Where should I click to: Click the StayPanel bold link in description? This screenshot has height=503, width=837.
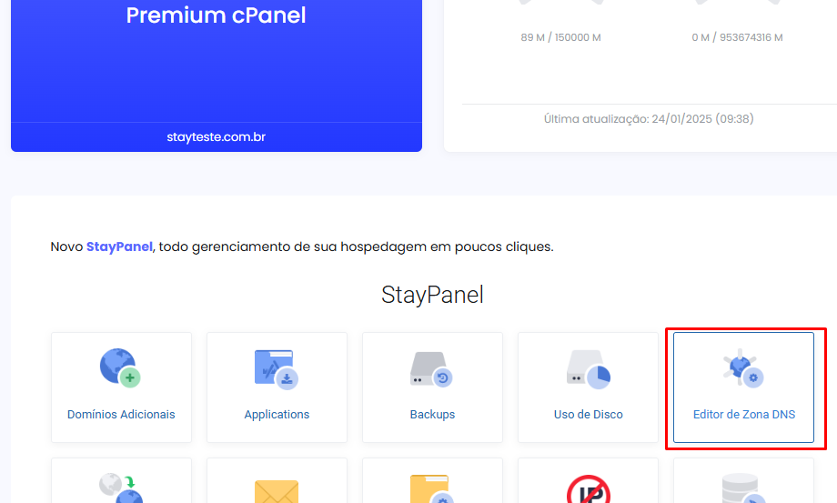pyautogui.click(x=119, y=246)
